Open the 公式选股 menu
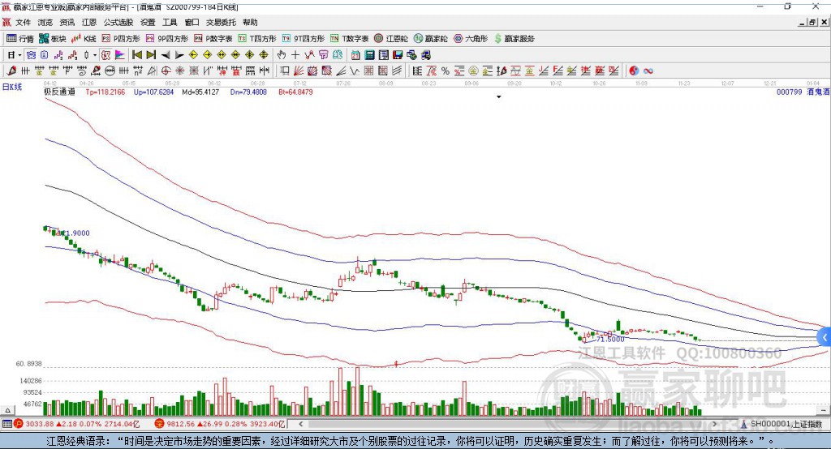Viewport: 831px width, 449px height. [118, 22]
